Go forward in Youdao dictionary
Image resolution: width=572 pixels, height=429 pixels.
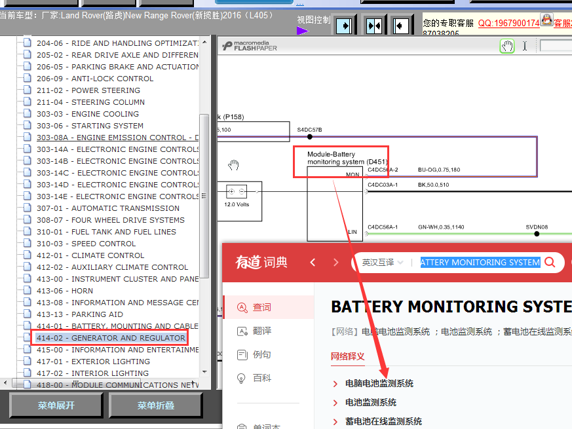pyautogui.click(x=336, y=262)
